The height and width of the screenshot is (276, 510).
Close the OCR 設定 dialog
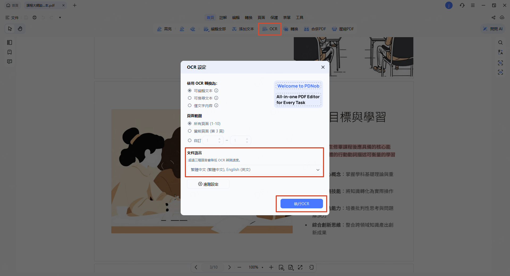pyautogui.click(x=323, y=67)
